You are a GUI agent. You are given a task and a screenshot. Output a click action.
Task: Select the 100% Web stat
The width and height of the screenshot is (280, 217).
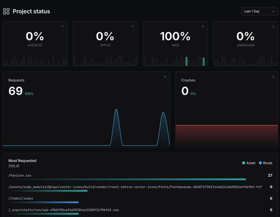pyautogui.click(x=175, y=36)
